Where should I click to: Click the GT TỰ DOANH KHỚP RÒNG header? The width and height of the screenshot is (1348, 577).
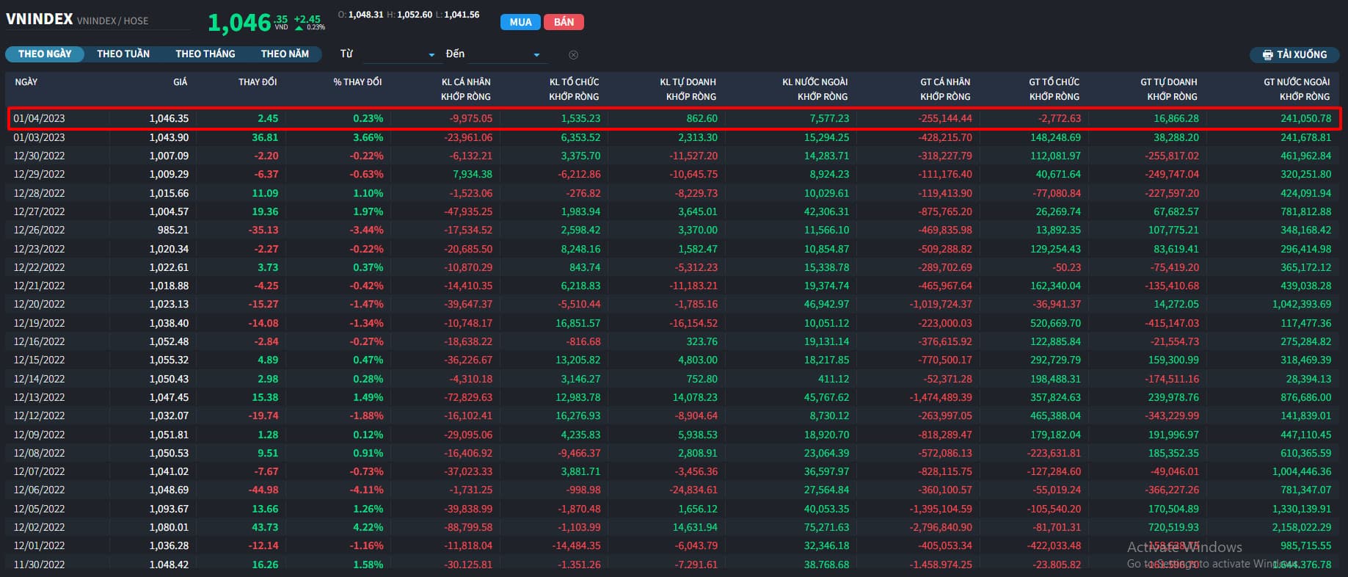pyautogui.click(x=1168, y=89)
